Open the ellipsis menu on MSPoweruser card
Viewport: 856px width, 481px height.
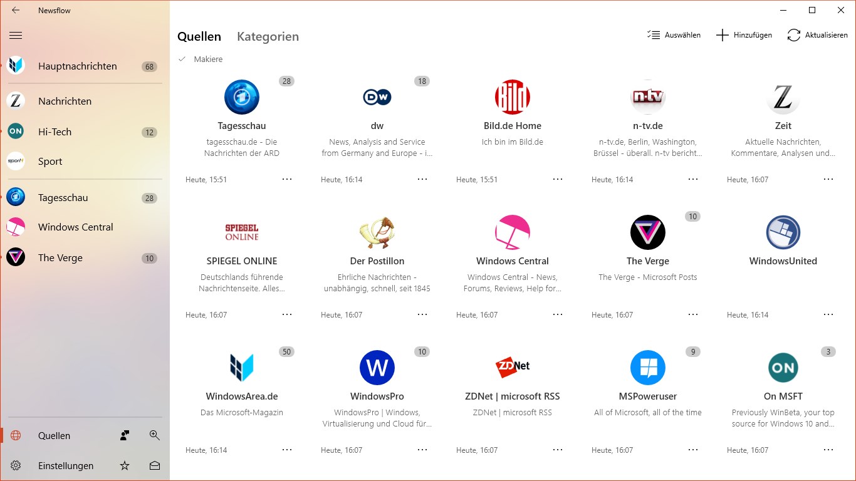(x=693, y=450)
